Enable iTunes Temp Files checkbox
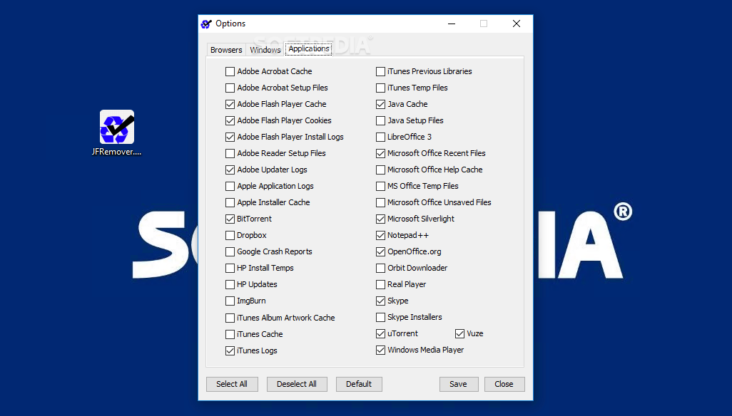 pyautogui.click(x=380, y=88)
